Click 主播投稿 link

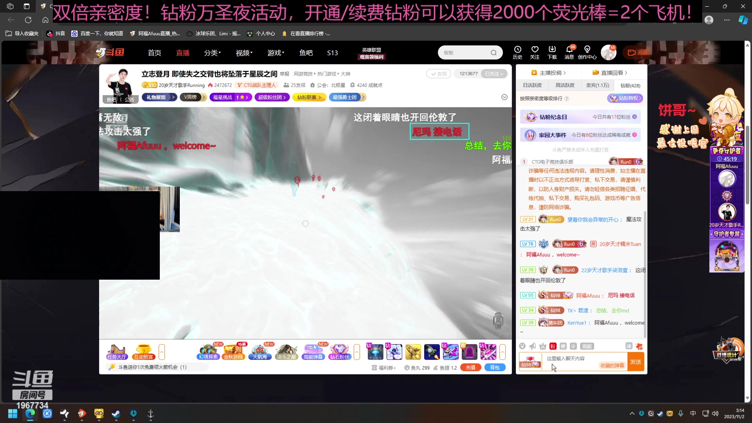point(548,73)
